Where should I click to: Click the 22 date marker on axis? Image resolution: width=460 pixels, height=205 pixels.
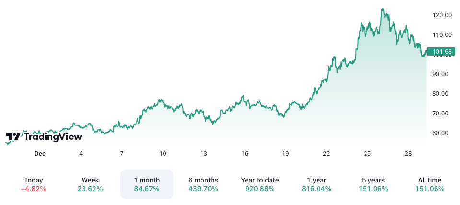click(327, 153)
